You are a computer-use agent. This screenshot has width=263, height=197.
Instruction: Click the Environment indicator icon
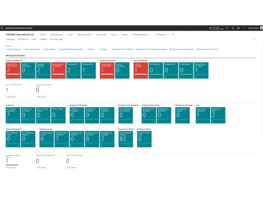(210, 28)
